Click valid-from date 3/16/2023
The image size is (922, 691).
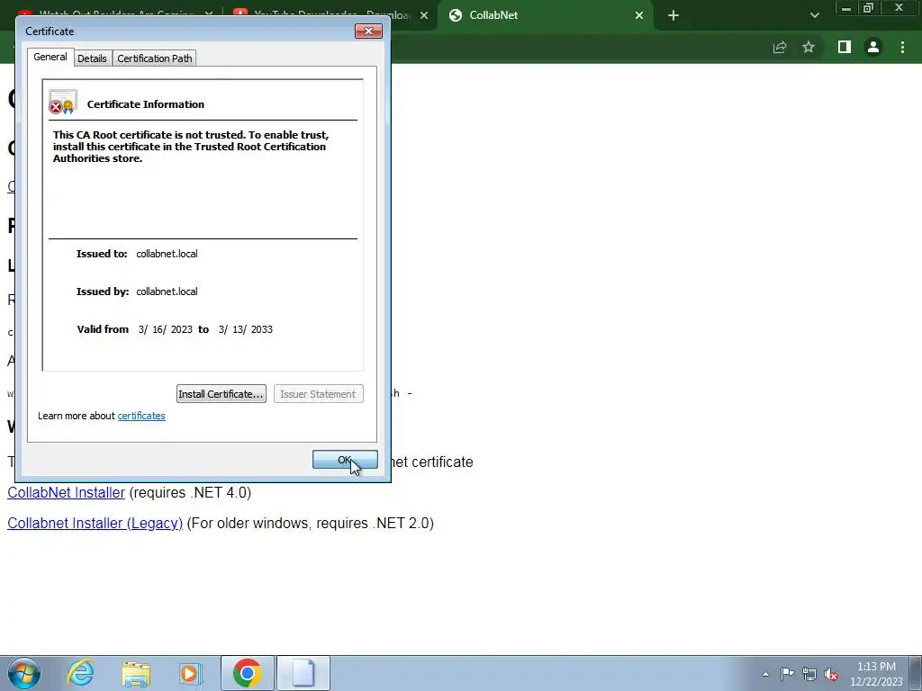tap(166, 329)
